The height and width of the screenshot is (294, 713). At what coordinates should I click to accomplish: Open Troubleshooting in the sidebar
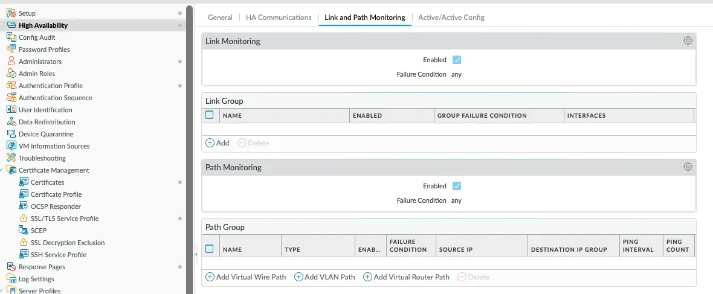(42, 158)
